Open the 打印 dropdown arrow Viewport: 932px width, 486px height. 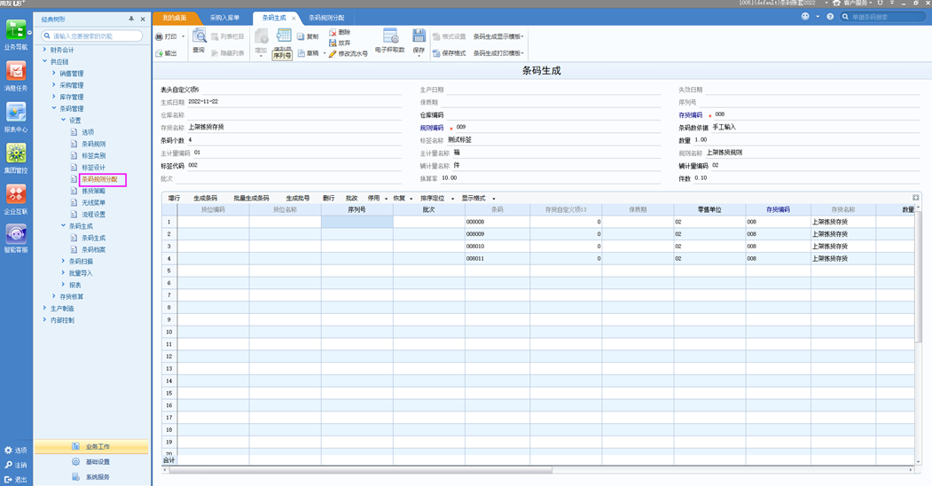(x=183, y=37)
